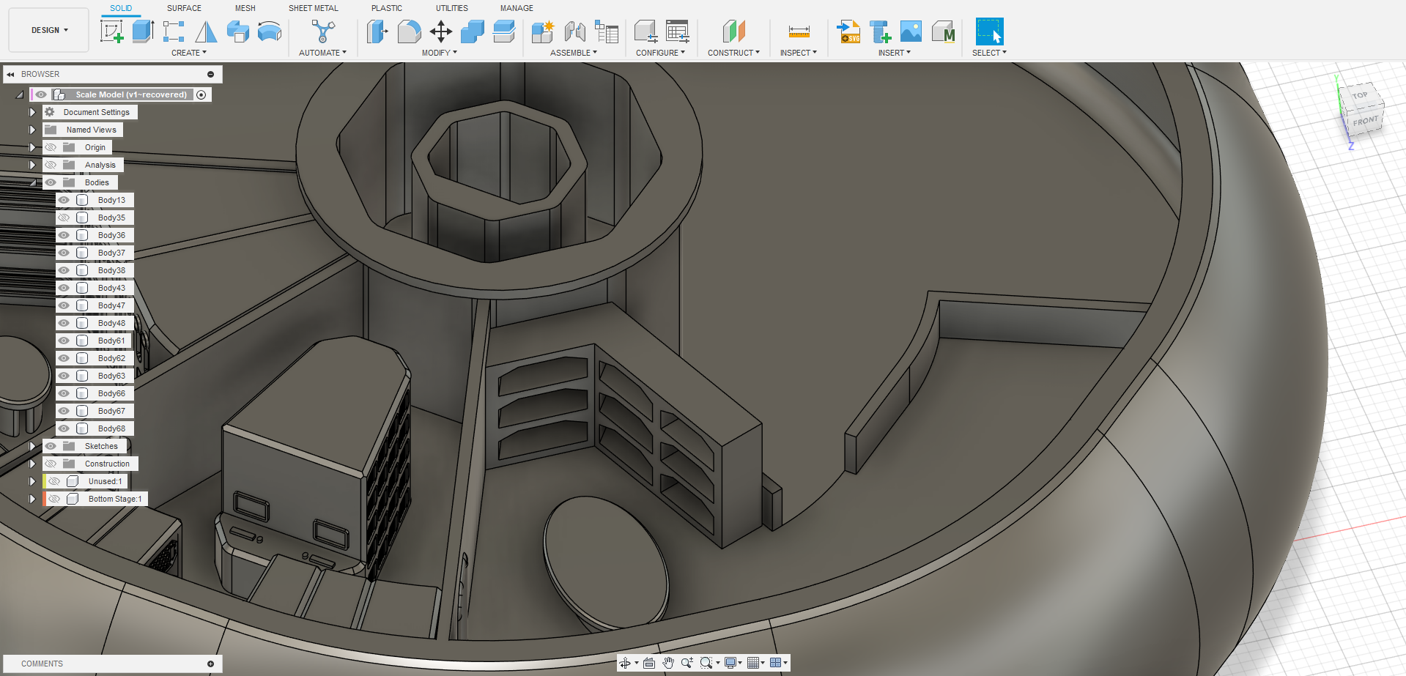
Task: Open the Select menu label
Action: (x=989, y=53)
